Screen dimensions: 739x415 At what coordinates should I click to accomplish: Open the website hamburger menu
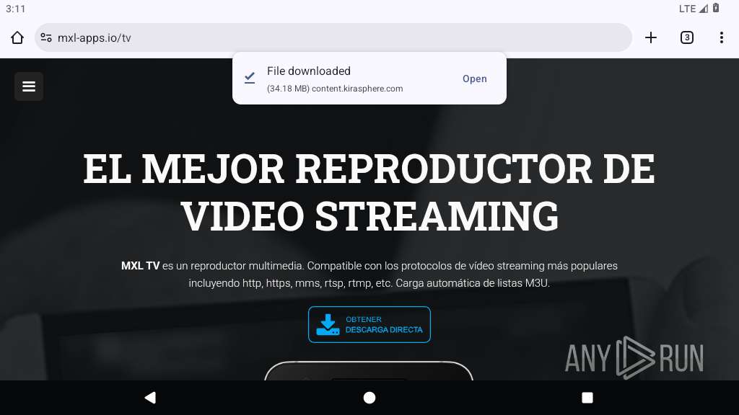pyautogui.click(x=29, y=86)
